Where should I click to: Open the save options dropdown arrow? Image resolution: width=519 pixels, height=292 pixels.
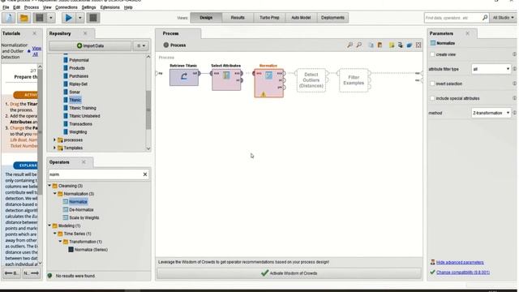pyautogui.click(x=50, y=18)
